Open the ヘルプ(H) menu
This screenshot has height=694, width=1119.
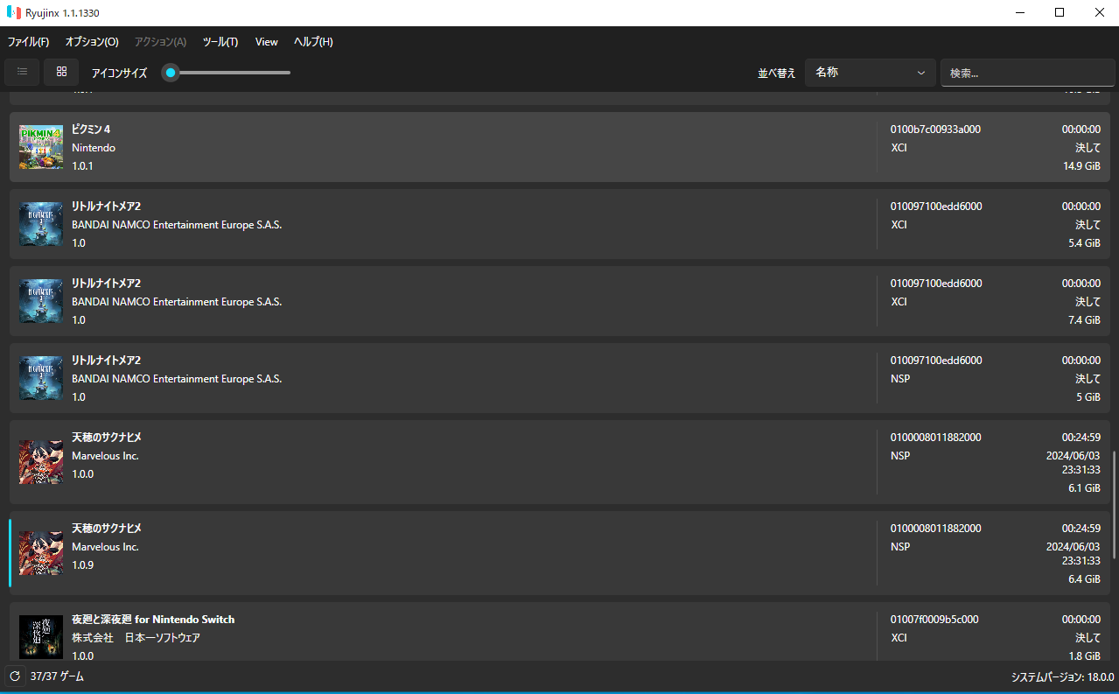tap(313, 42)
